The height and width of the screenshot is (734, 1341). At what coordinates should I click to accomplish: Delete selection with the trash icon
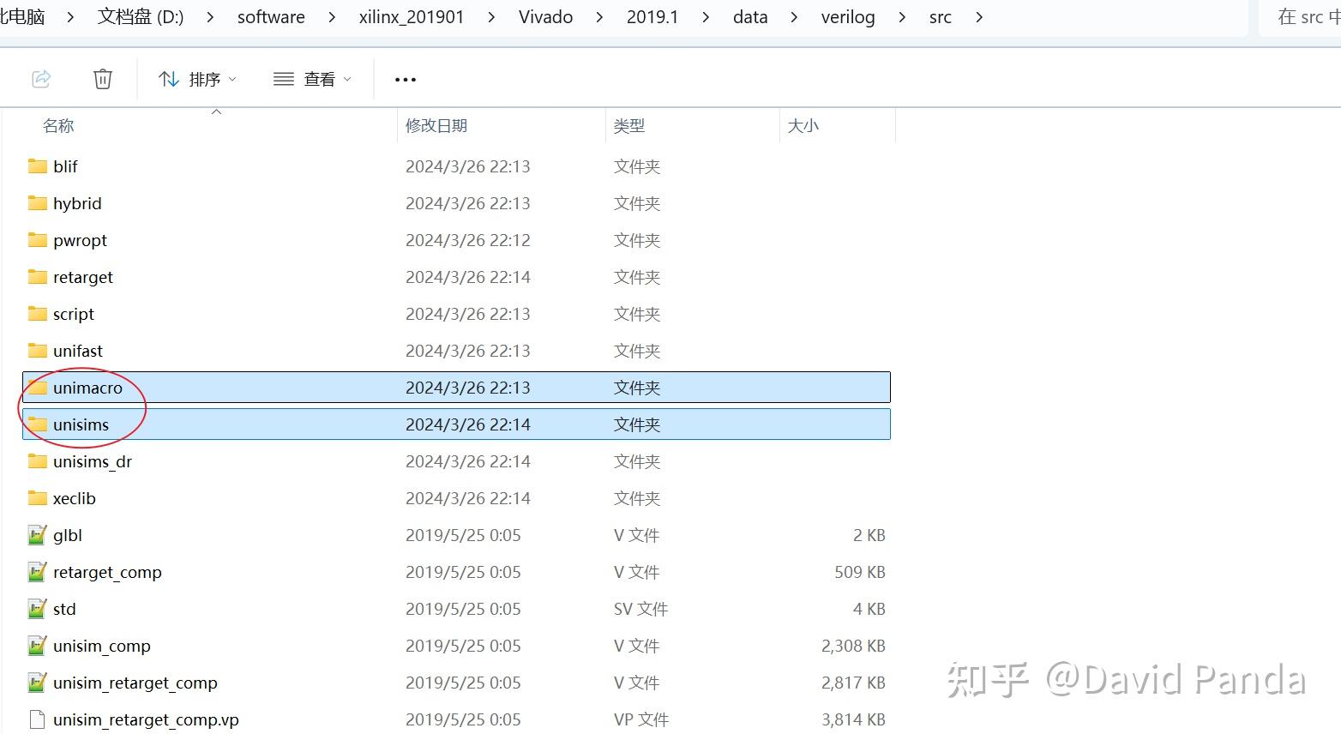[103, 78]
